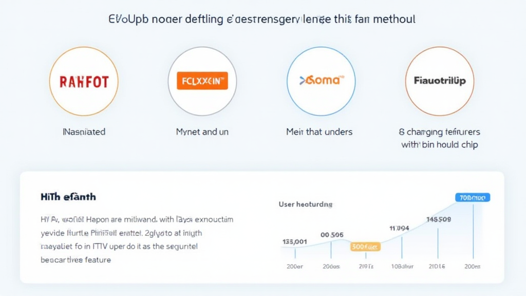Click the User heoturdng chart title
Viewport: 526px width, 296px height.
pyautogui.click(x=306, y=205)
